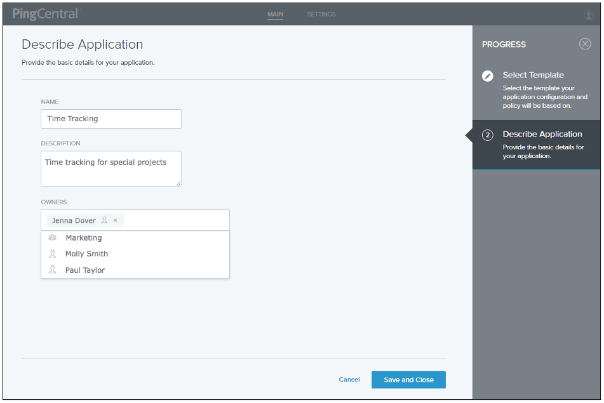604x403 pixels.
Task: Close the Progress panel
Action: [584, 44]
